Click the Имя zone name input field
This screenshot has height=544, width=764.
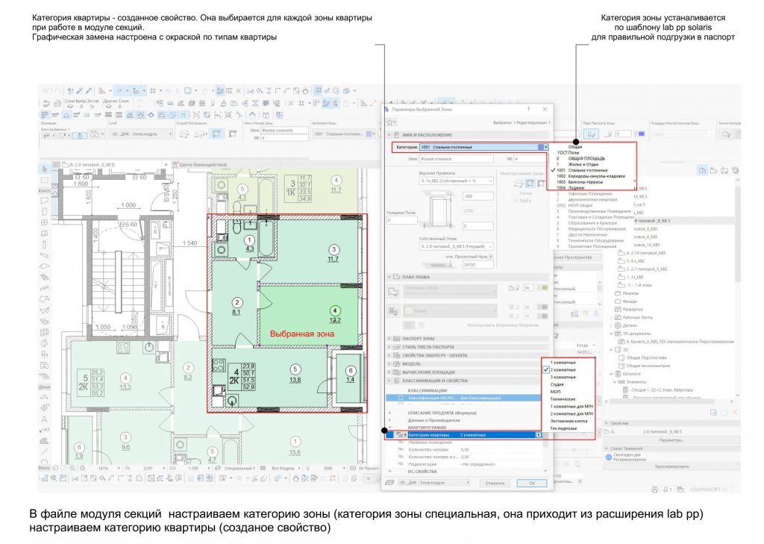pos(459,158)
